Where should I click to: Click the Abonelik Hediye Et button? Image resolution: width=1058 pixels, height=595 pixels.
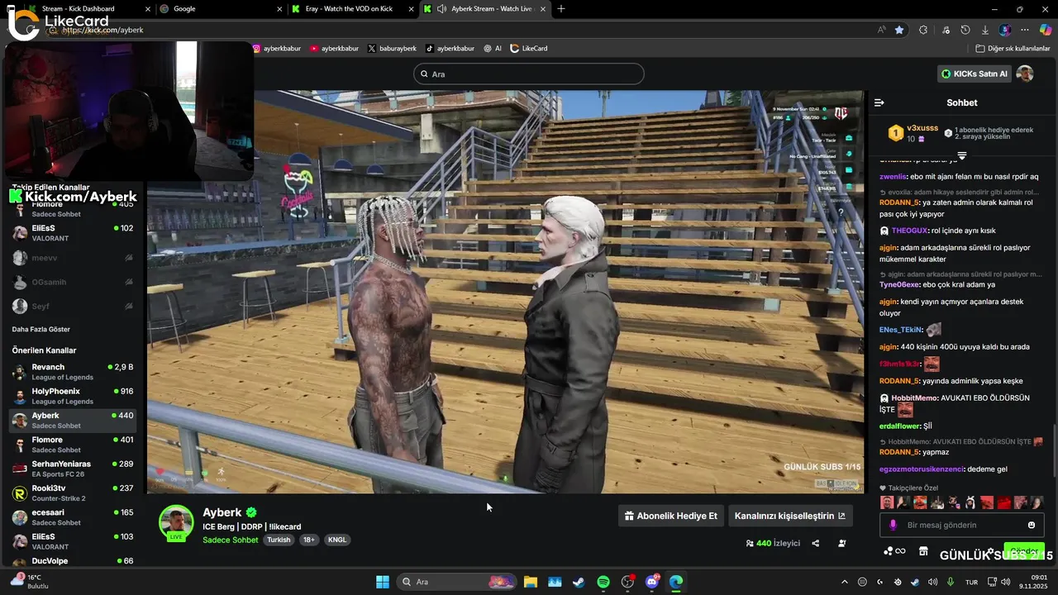pos(670,516)
